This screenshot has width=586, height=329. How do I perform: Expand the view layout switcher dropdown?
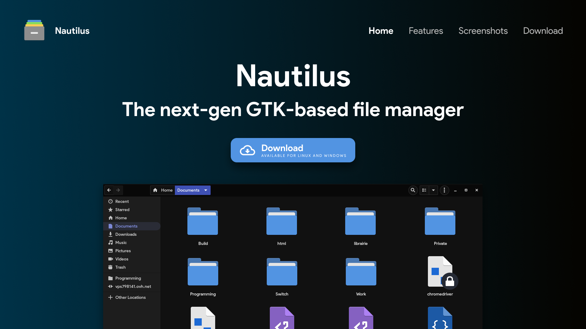coord(433,190)
